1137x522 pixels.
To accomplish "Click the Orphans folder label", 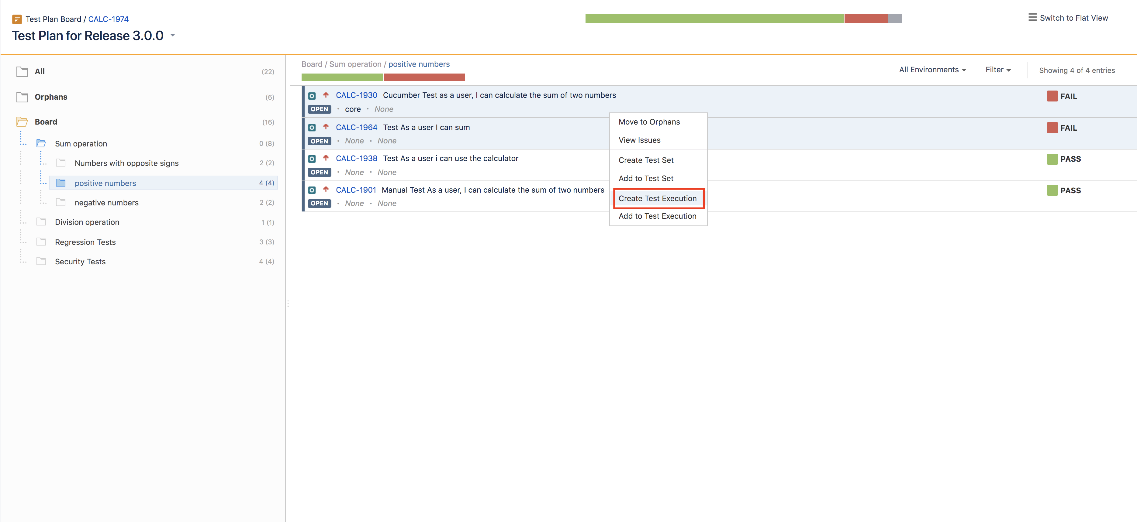I will (51, 97).
